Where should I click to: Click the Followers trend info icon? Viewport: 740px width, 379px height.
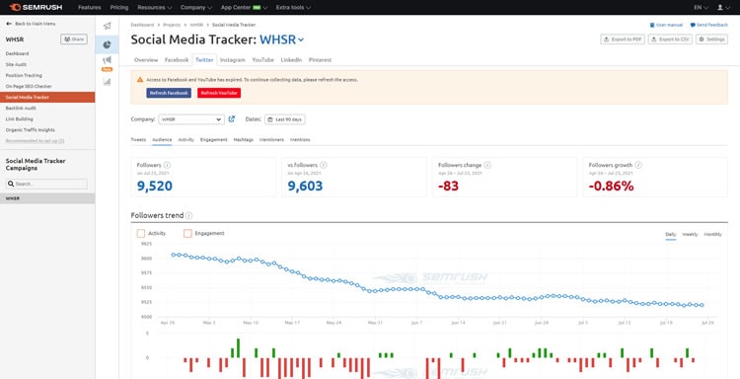pyautogui.click(x=189, y=215)
